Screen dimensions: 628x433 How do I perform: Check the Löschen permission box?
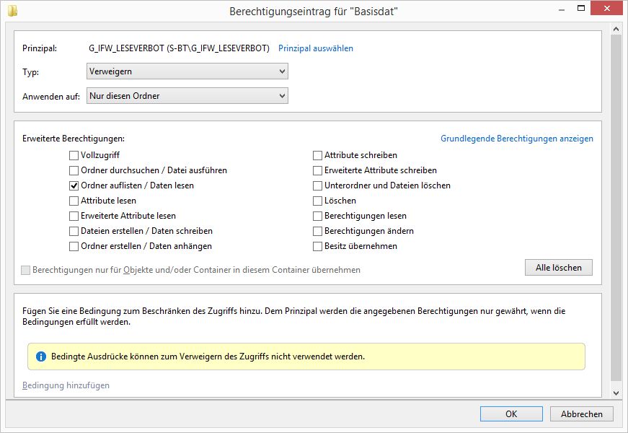(x=317, y=201)
